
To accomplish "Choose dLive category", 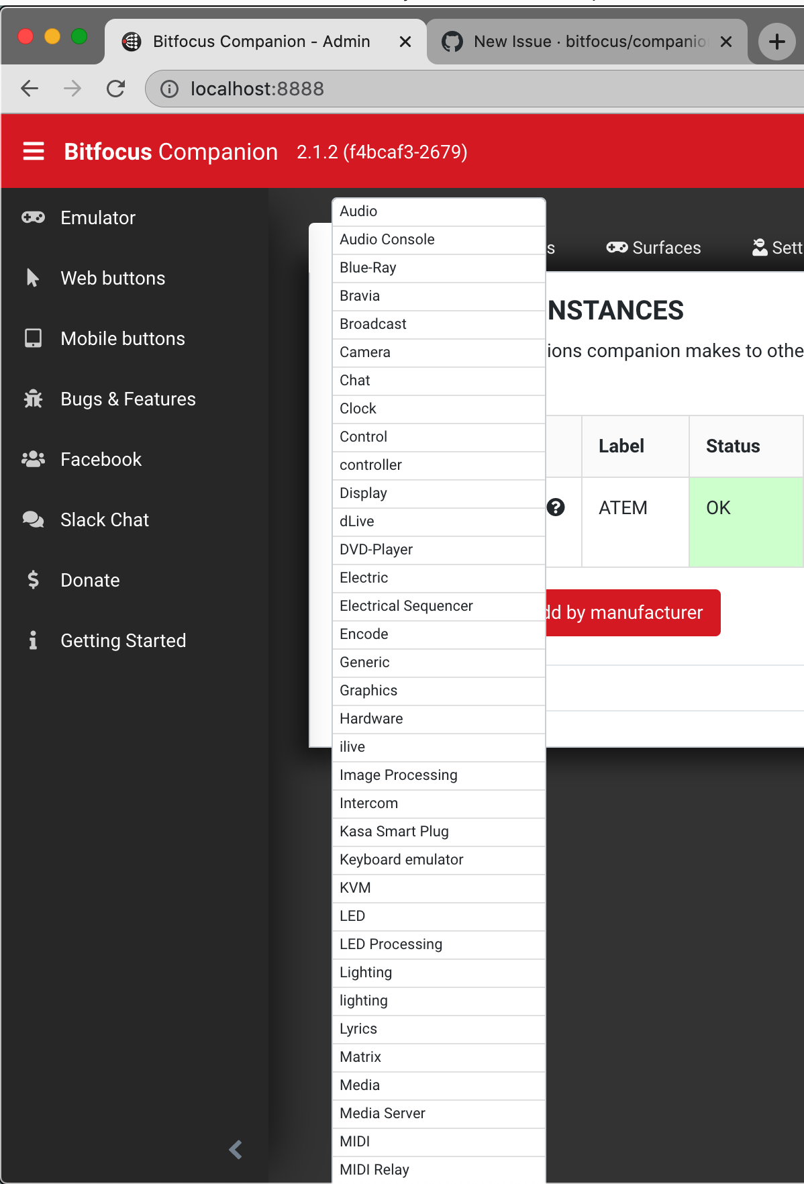I will 439,522.
